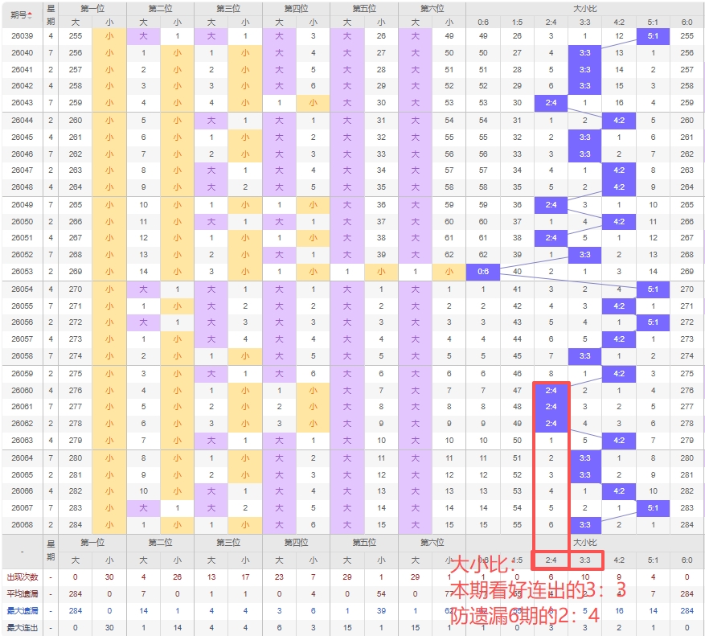Viewport: 705px width, 636px height.
Task: Click 出现次数 value 30 under 第一位 小
Action: click(x=109, y=577)
